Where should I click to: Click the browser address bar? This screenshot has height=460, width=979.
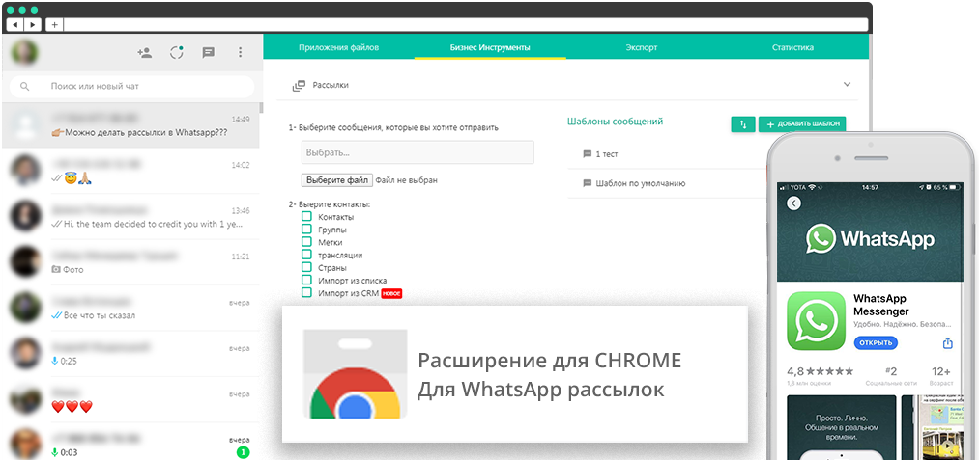465,25
